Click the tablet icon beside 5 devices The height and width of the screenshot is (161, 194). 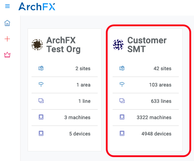41,133
